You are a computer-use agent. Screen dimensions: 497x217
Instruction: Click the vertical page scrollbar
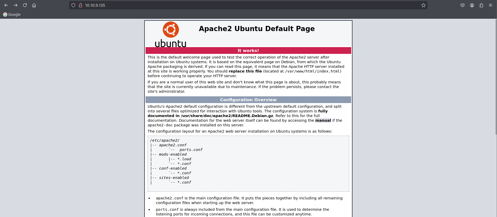tap(496, 77)
